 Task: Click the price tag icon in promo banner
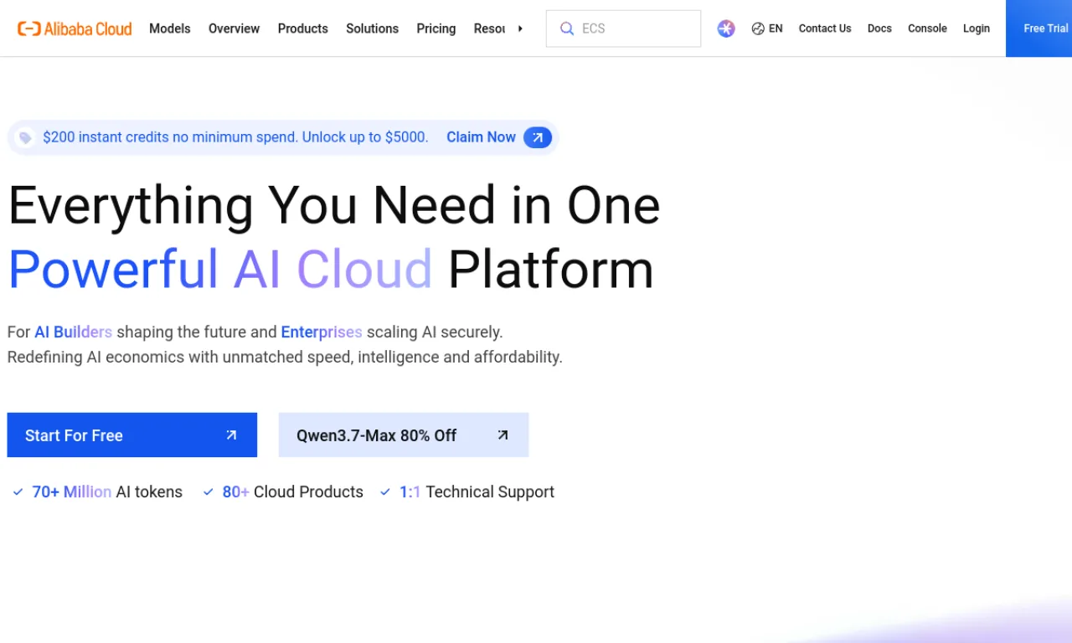coord(25,137)
